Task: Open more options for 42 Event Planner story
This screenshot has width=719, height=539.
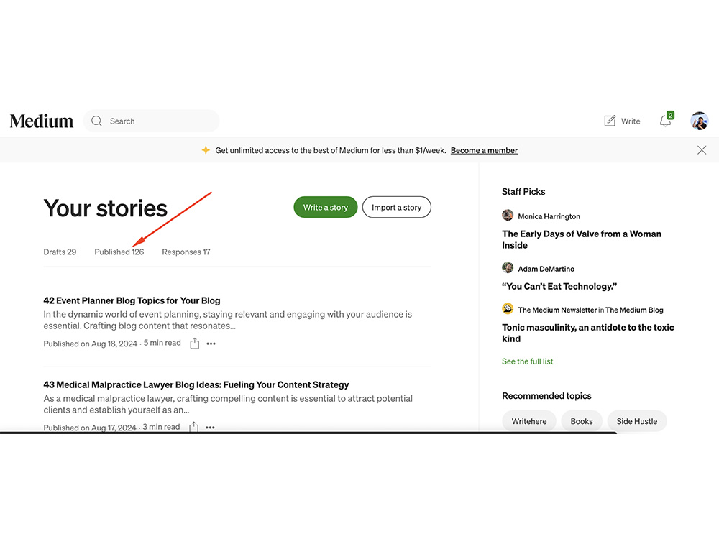Action: click(x=211, y=344)
